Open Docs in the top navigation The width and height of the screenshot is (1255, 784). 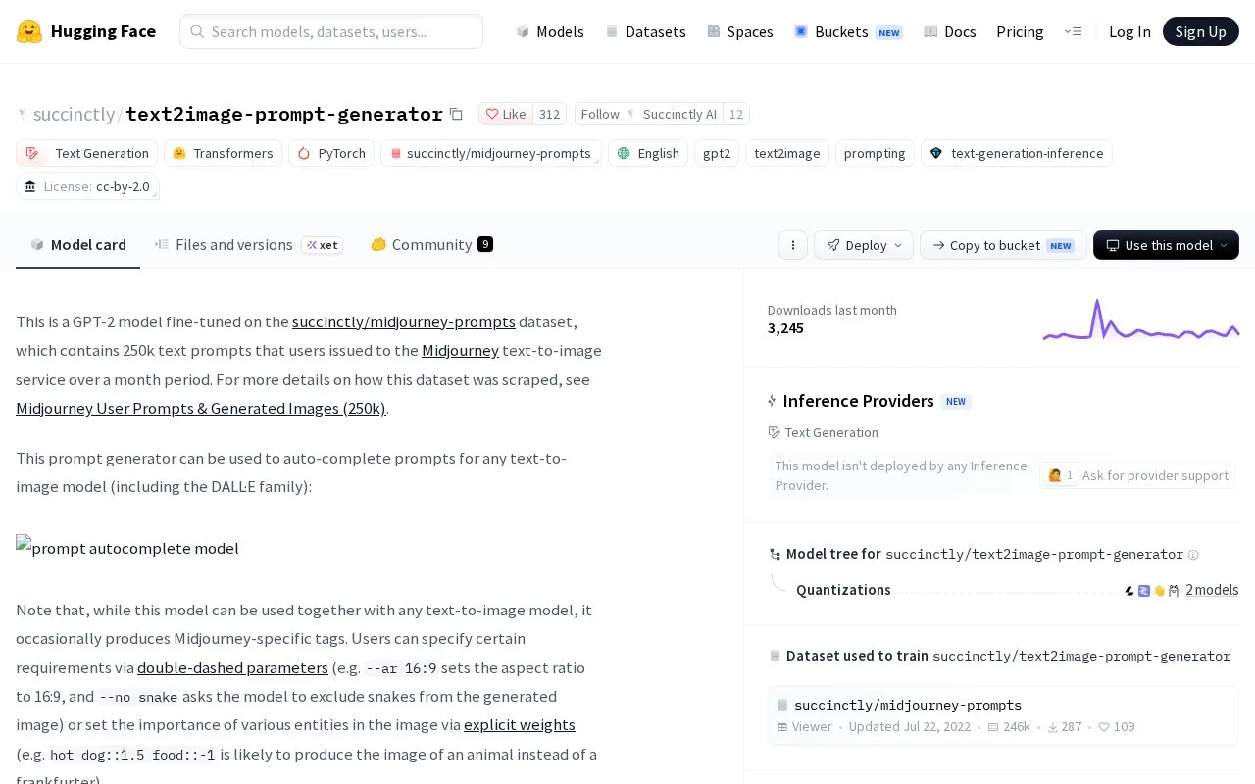coord(950,31)
